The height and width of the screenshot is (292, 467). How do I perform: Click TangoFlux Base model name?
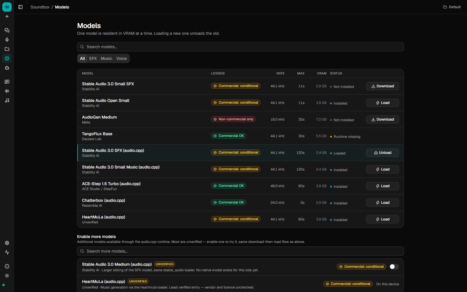point(97,134)
